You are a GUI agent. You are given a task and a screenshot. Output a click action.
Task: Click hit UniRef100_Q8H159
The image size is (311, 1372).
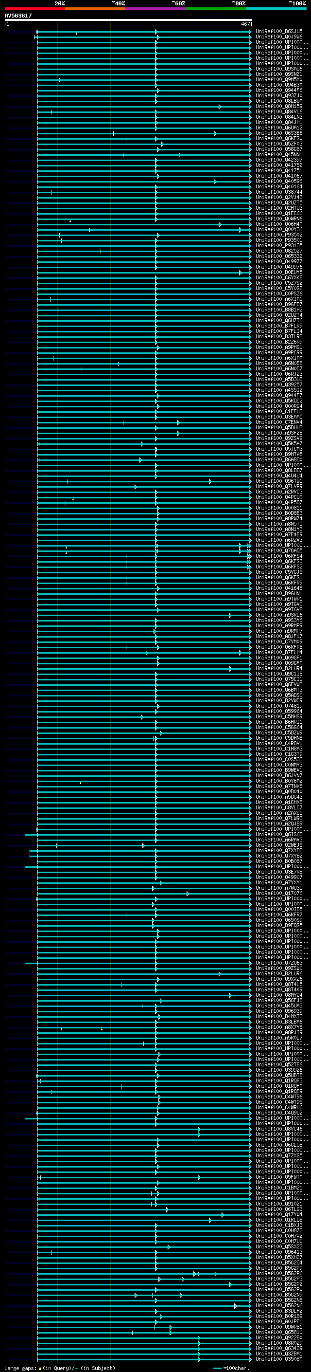[279, 107]
